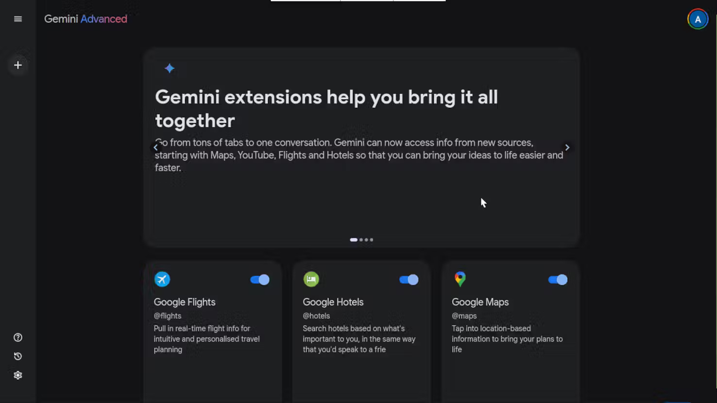Click the 'Gemini extensions help you' heading
This screenshot has width=717, height=403.
pyautogui.click(x=326, y=109)
